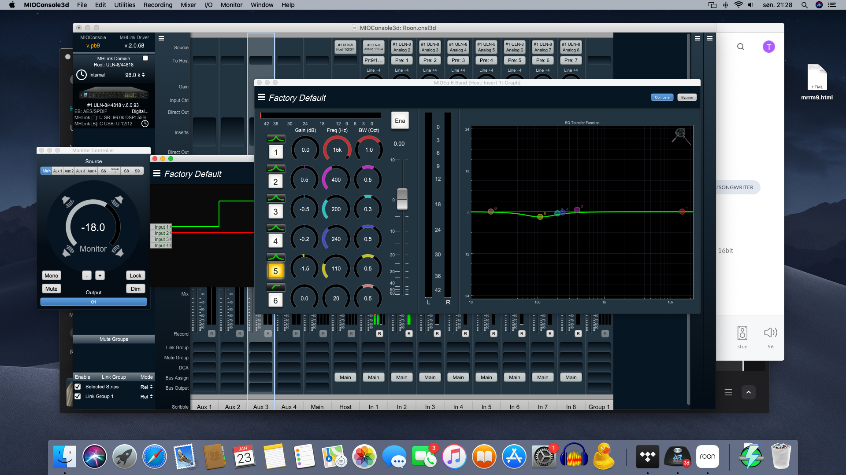Toggle EQ band 2 enable button
The image size is (846, 475).
[x=276, y=182]
